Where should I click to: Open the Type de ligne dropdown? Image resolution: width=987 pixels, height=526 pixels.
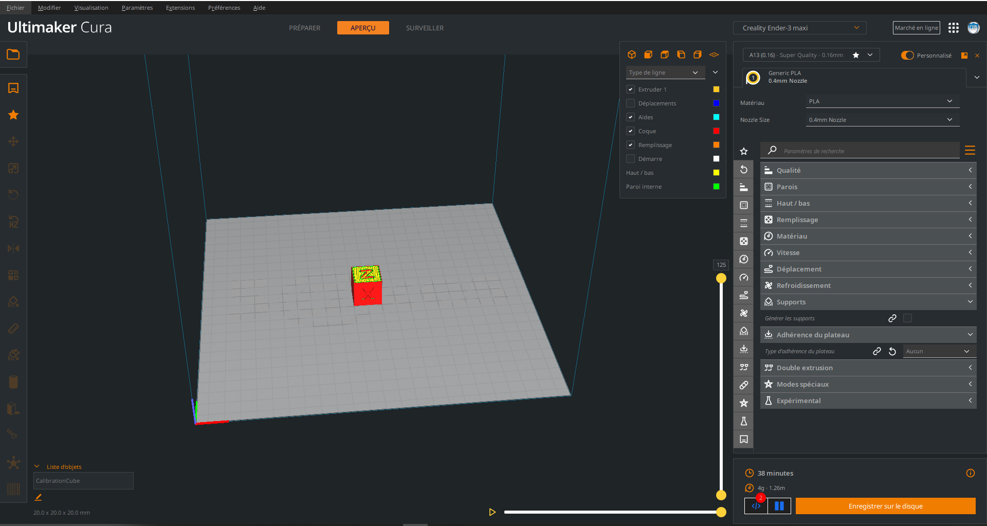(665, 72)
